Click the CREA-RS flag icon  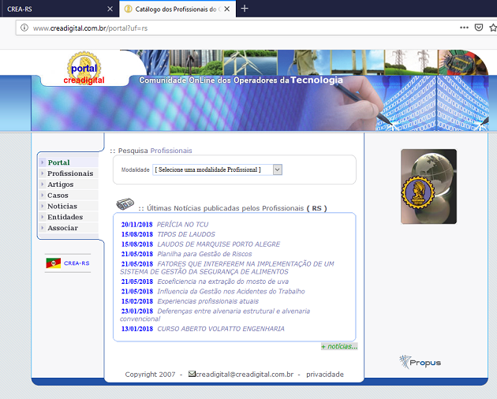tap(54, 263)
